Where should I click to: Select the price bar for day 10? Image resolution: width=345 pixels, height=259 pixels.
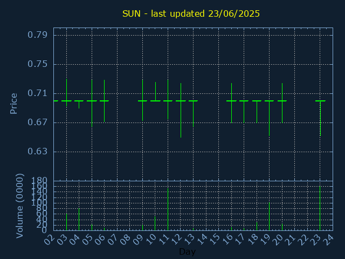155,92
